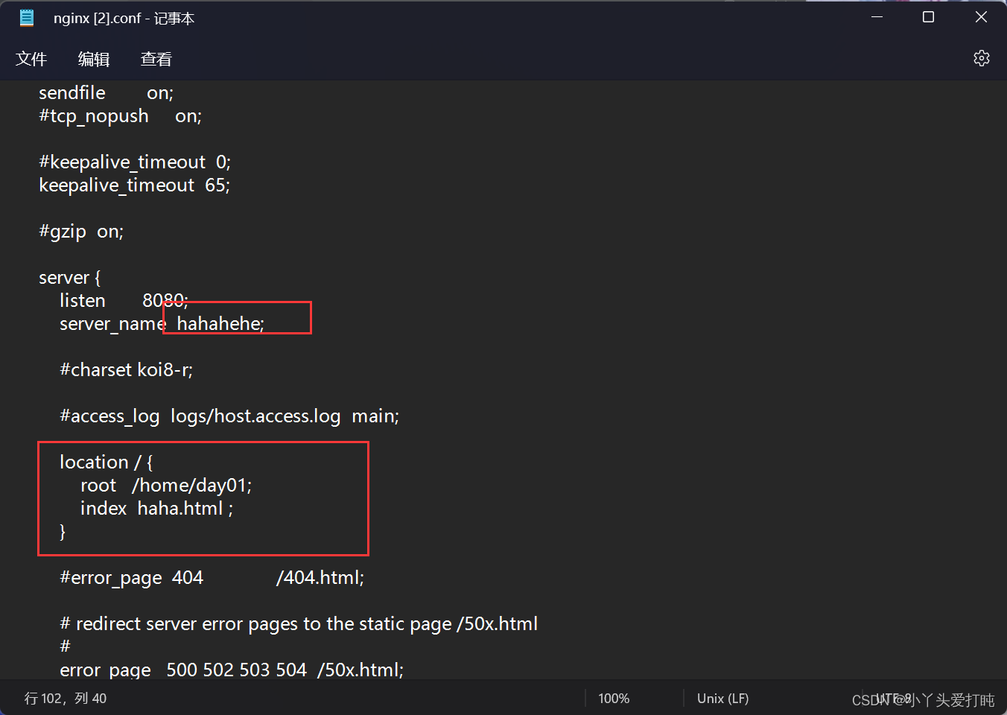1007x715 pixels.
Task: Click the '#error_page 404' line
Action: click(212, 578)
